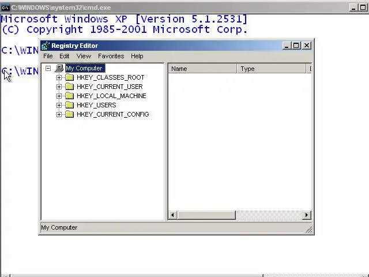Image resolution: width=369 pixels, height=277 pixels.
Task: Click the cmd.exe window title bar icon
Action: (x=5, y=8)
